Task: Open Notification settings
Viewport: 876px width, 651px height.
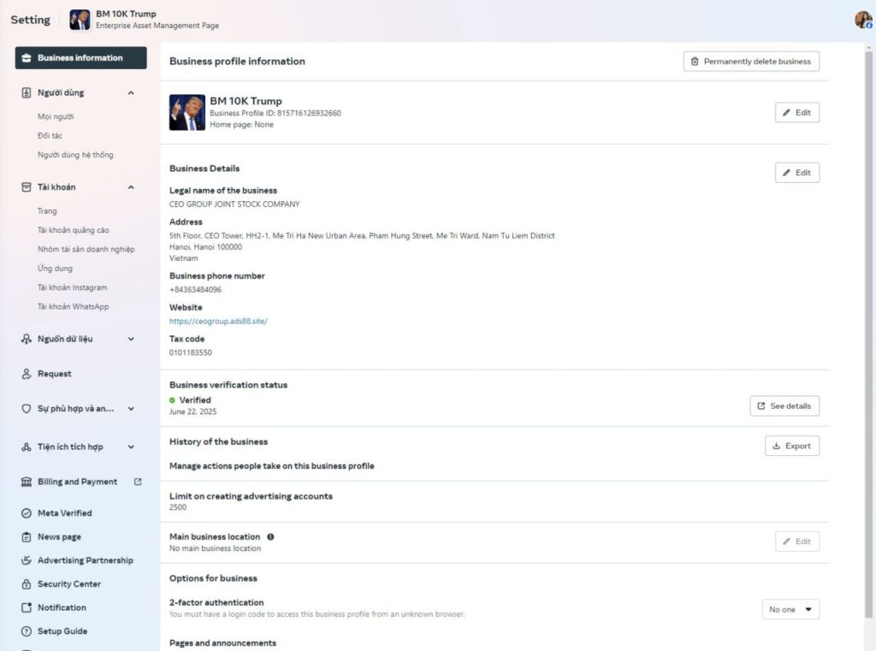Action: (x=62, y=607)
